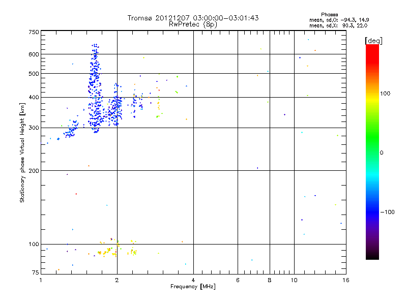Image resolution: width=407 pixels, height=305 pixels.
Task: Click the x-axis tick label "2"
Action: coord(117,280)
